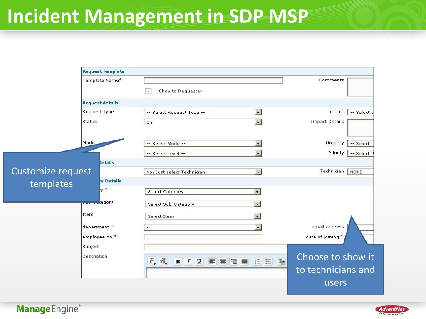The height and width of the screenshot is (319, 426).
Task: Click the Description label
Action: point(95,256)
